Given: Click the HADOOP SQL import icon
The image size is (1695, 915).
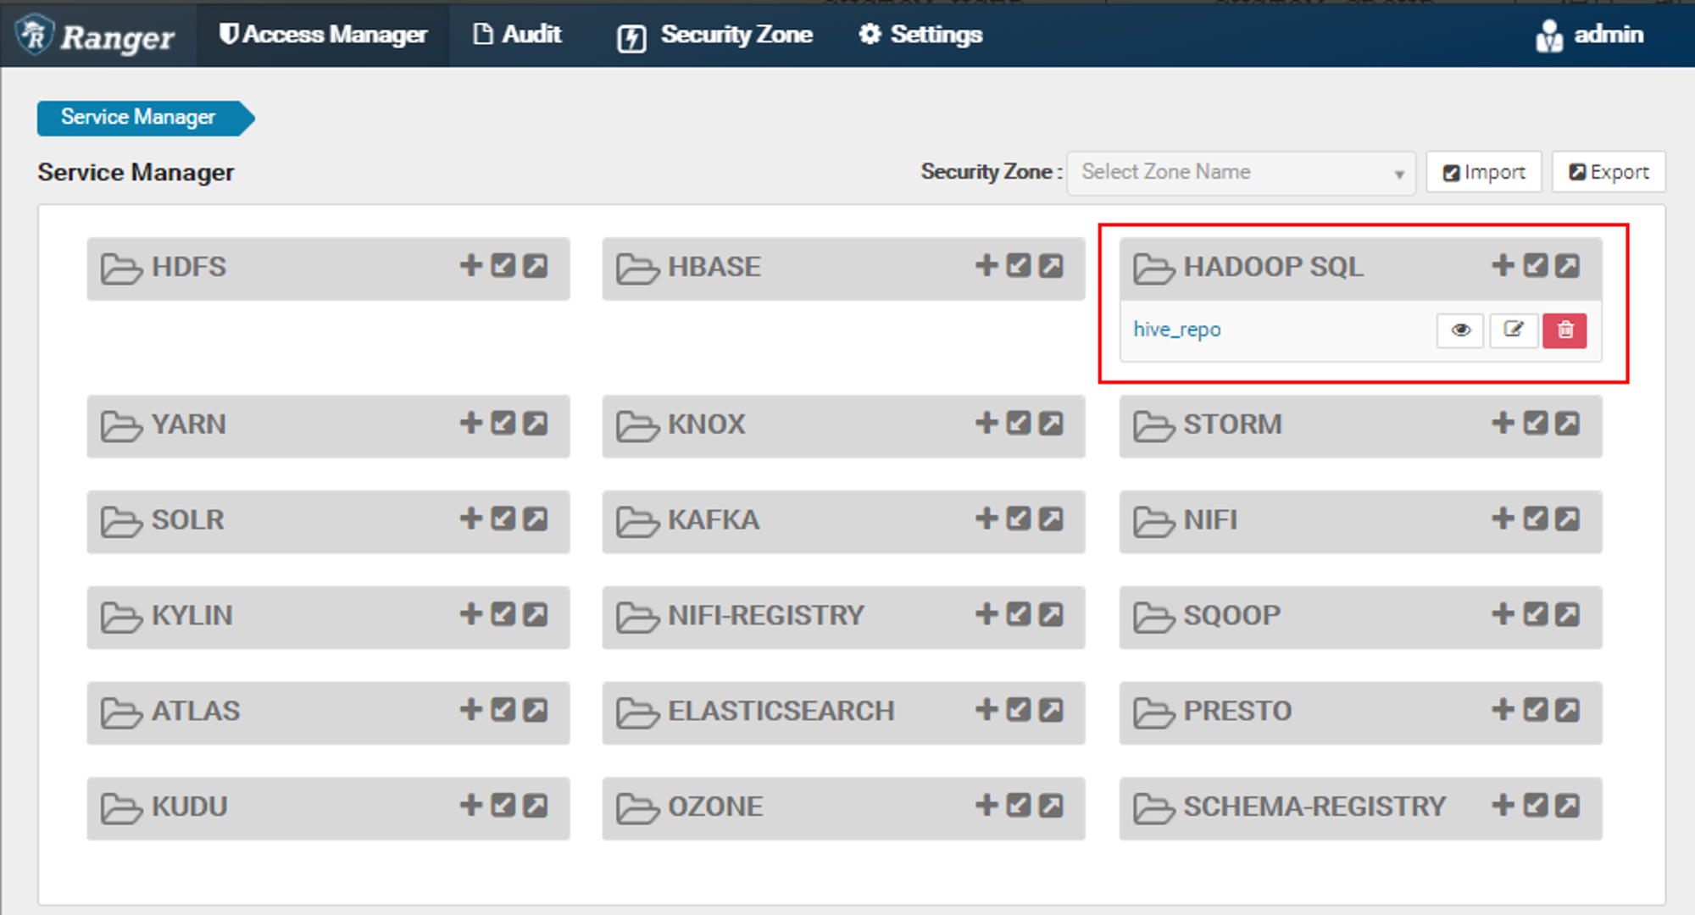Looking at the screenshot, I should click(1536, 266).
